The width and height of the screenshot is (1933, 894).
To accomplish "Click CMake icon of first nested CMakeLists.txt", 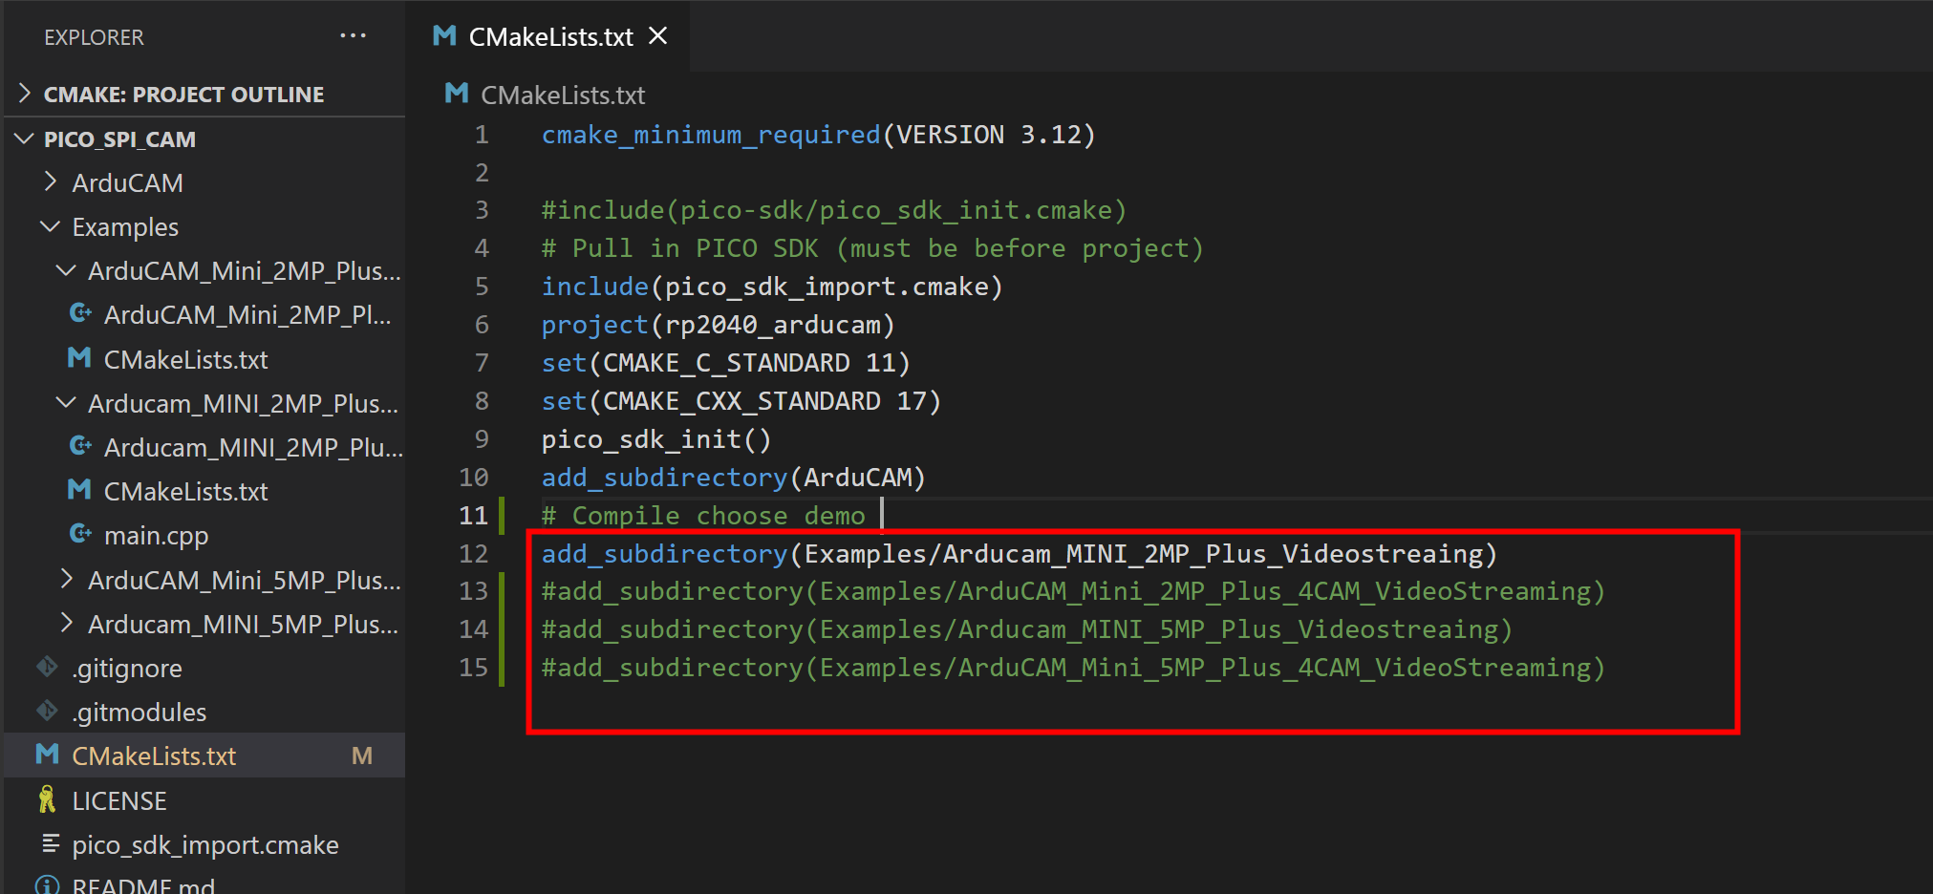I will coord(79,358).
